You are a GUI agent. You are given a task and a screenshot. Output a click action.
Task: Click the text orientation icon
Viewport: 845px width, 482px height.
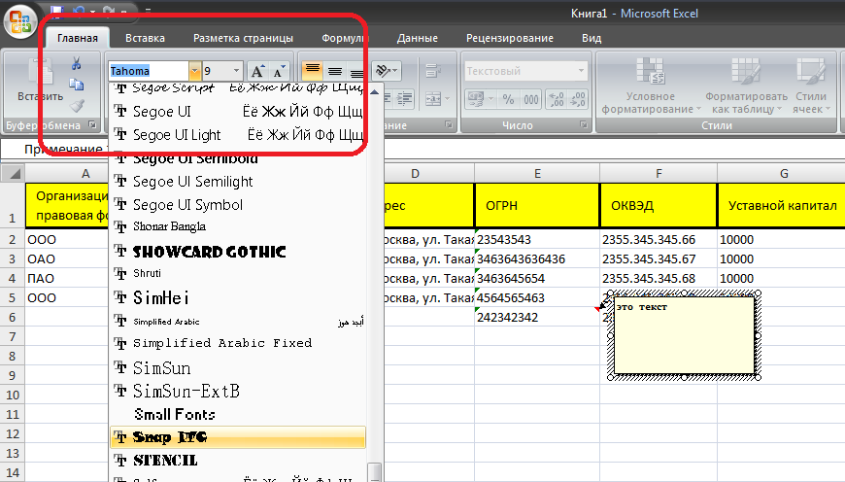click(382, 71)
